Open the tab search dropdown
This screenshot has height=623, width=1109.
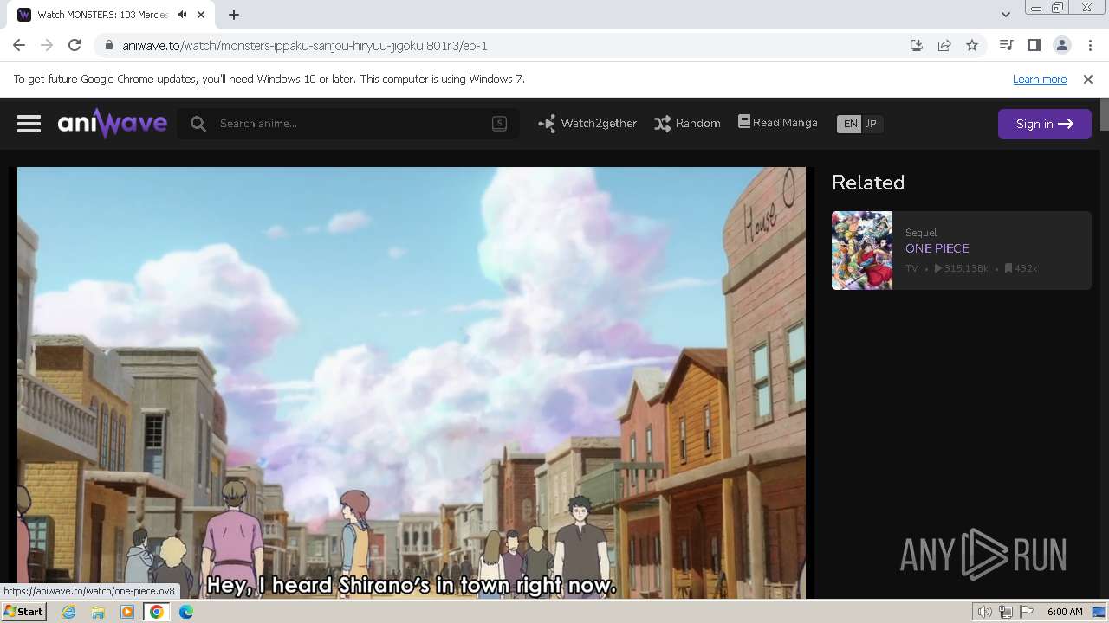1005,15
